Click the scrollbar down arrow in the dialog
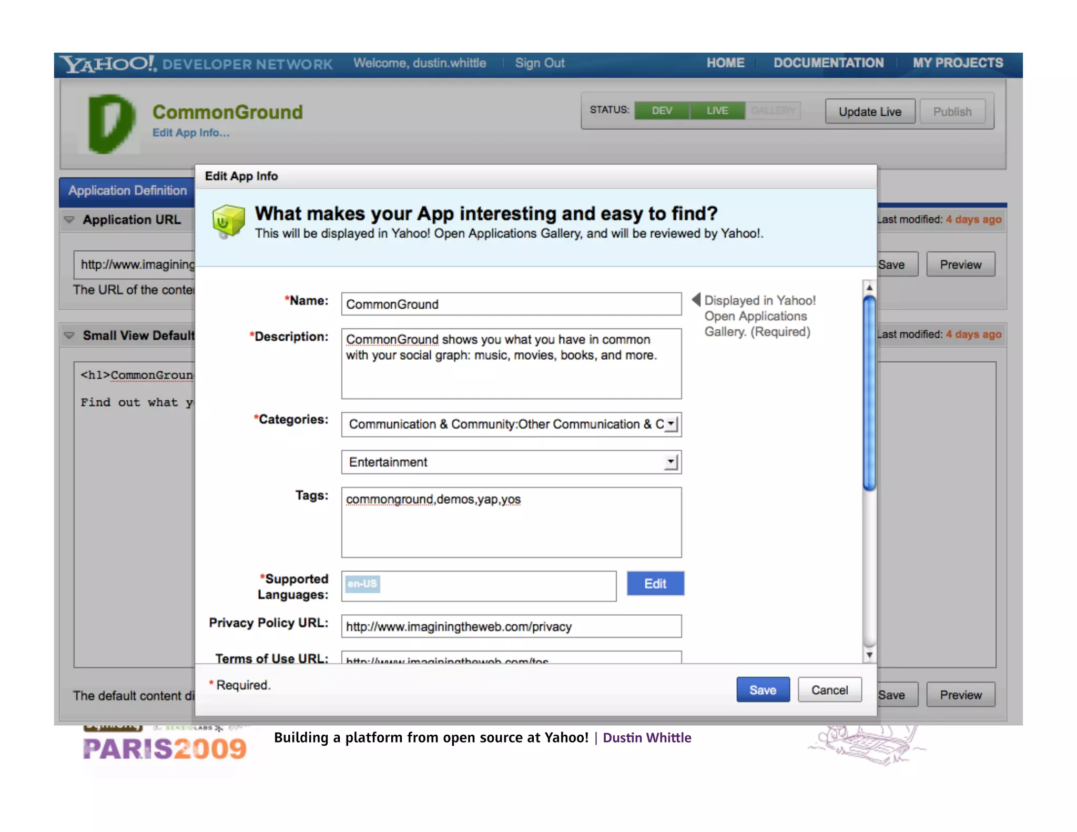The height and width of the screenshot is (832, 1077). point(869,655)
